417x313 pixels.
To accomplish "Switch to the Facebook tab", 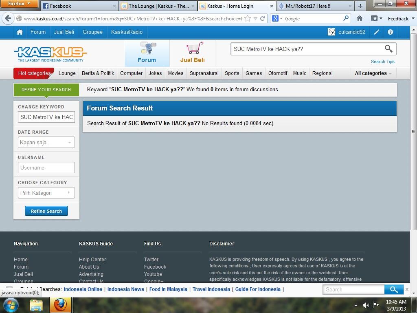I will 79,6.
